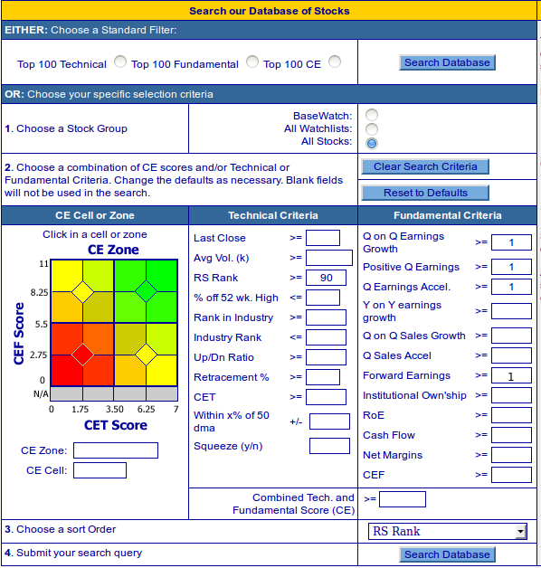Click the Last Close input field

[x=323, y=238]
